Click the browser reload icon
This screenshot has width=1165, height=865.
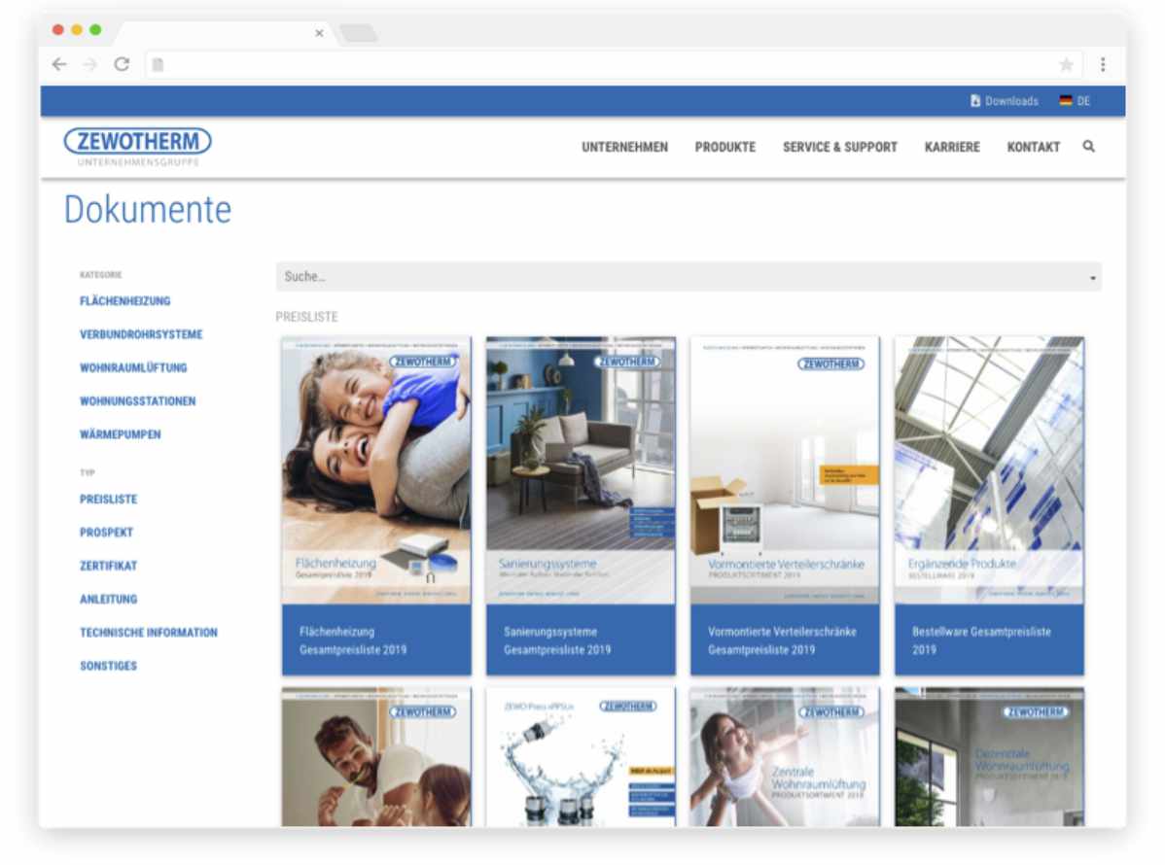pyautogui.click(x=120, y=65)
